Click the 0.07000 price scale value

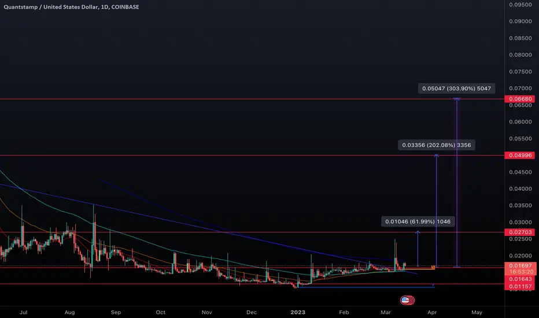tap(520, 88)
